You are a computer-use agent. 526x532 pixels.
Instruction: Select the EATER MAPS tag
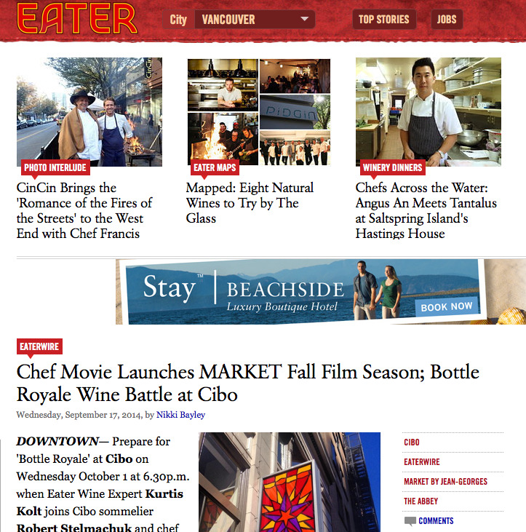point(215,167)
